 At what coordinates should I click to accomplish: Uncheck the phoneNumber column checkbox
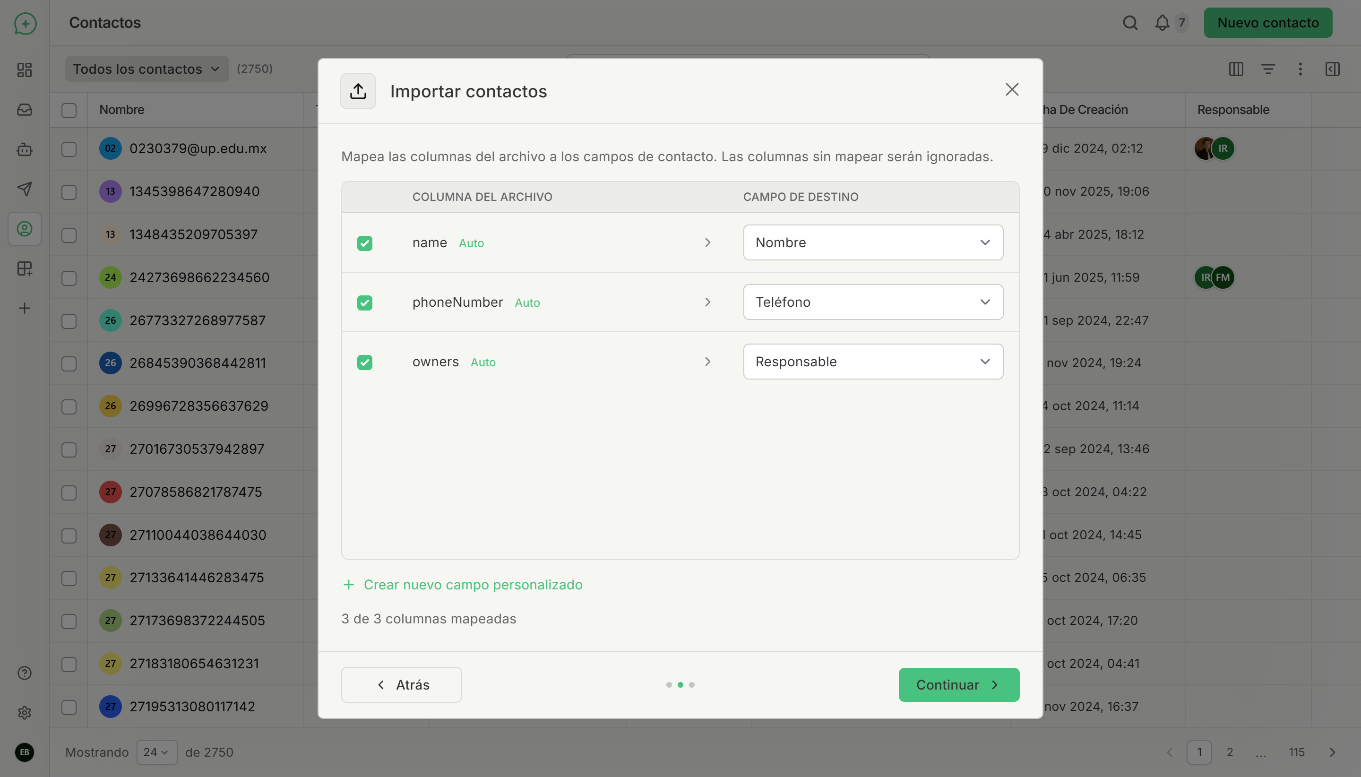365,302
